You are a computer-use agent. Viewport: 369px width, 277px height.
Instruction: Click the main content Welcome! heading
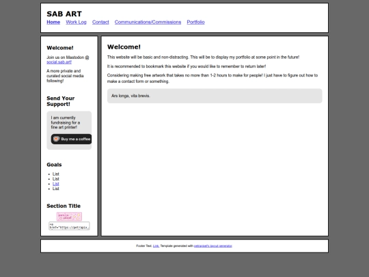pos(124,47)
